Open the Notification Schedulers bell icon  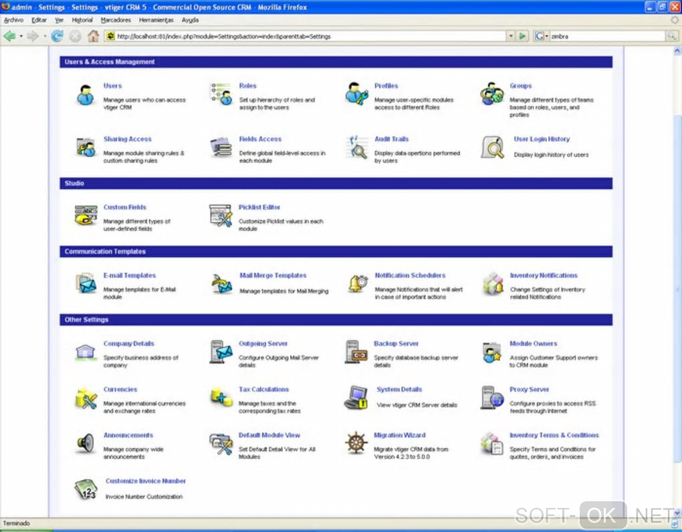point(358,284)
